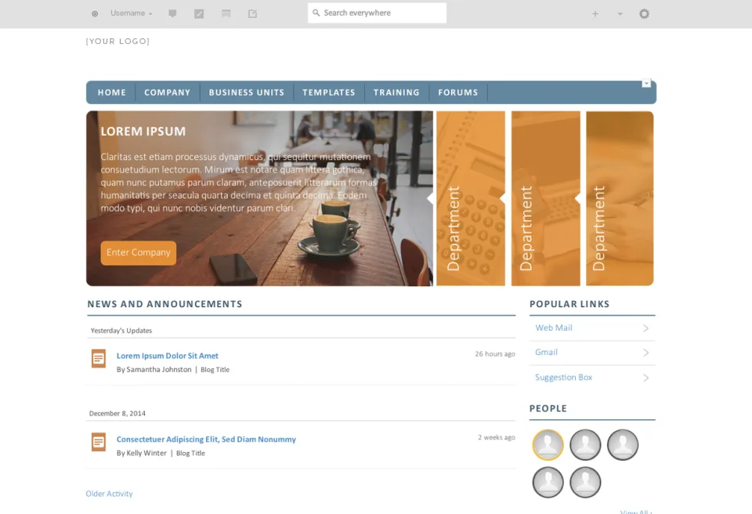Open the COMPANY menu item
This screenshot has height=514, width=752.
(168, 92)
